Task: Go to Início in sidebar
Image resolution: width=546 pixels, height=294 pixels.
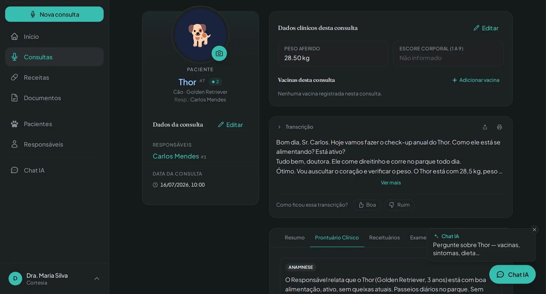Action: click(54, 36)
